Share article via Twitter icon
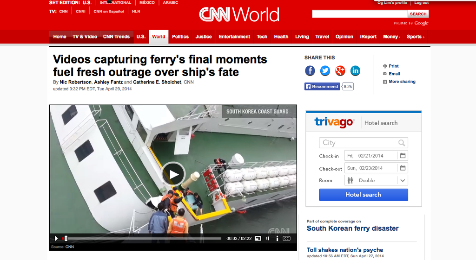This screenshot has height=260, width=476. 325,71
